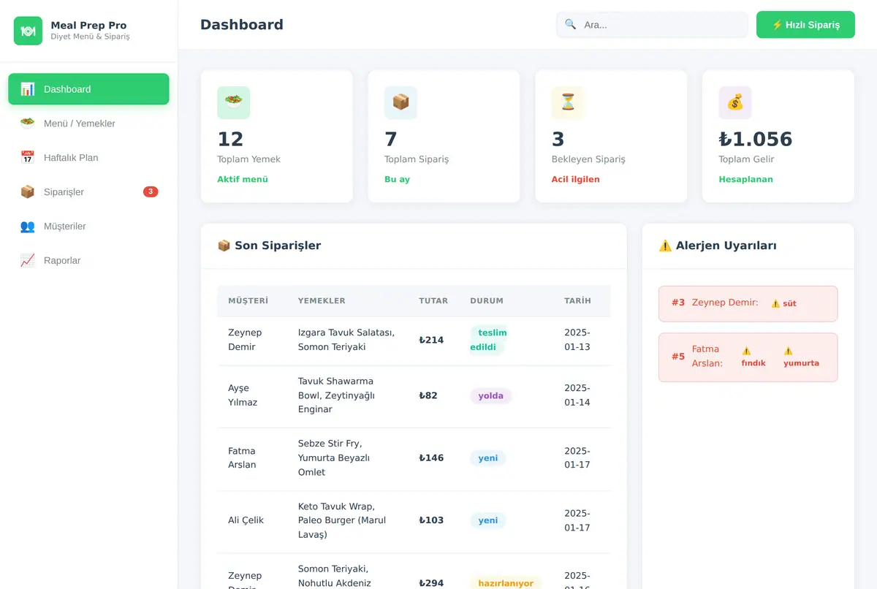
Task: Click the yolda status badge
Action: coord(491,396)
